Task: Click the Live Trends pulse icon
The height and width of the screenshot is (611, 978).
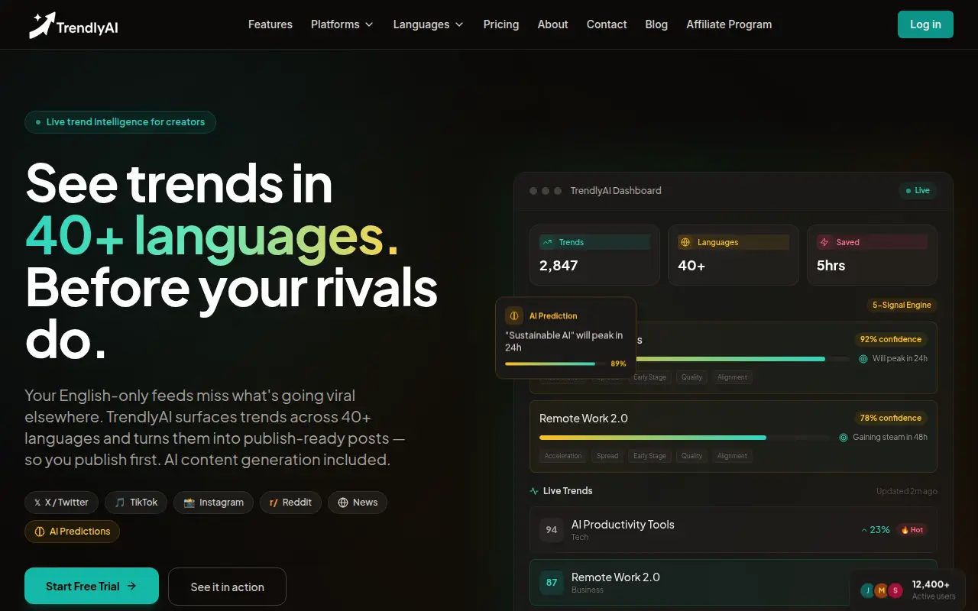Action: tap(534, 491)
